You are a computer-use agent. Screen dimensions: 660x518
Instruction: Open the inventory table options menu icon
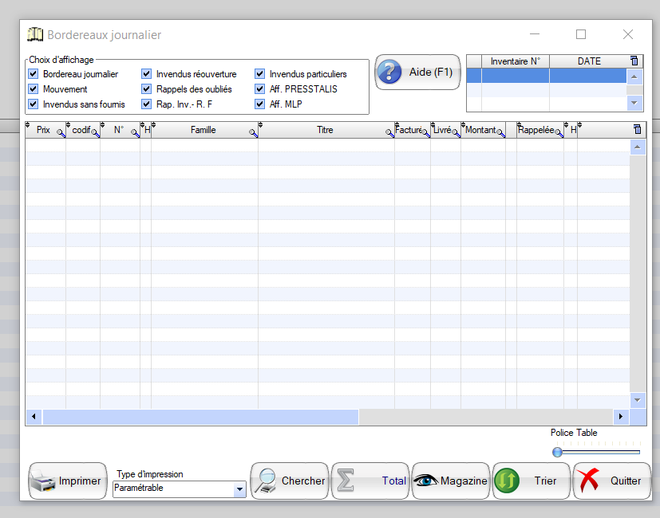634,61
